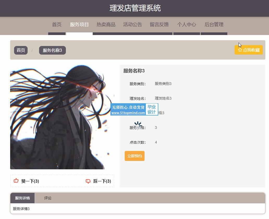
Task: Go to 个人中心
Action: point(186,25)
